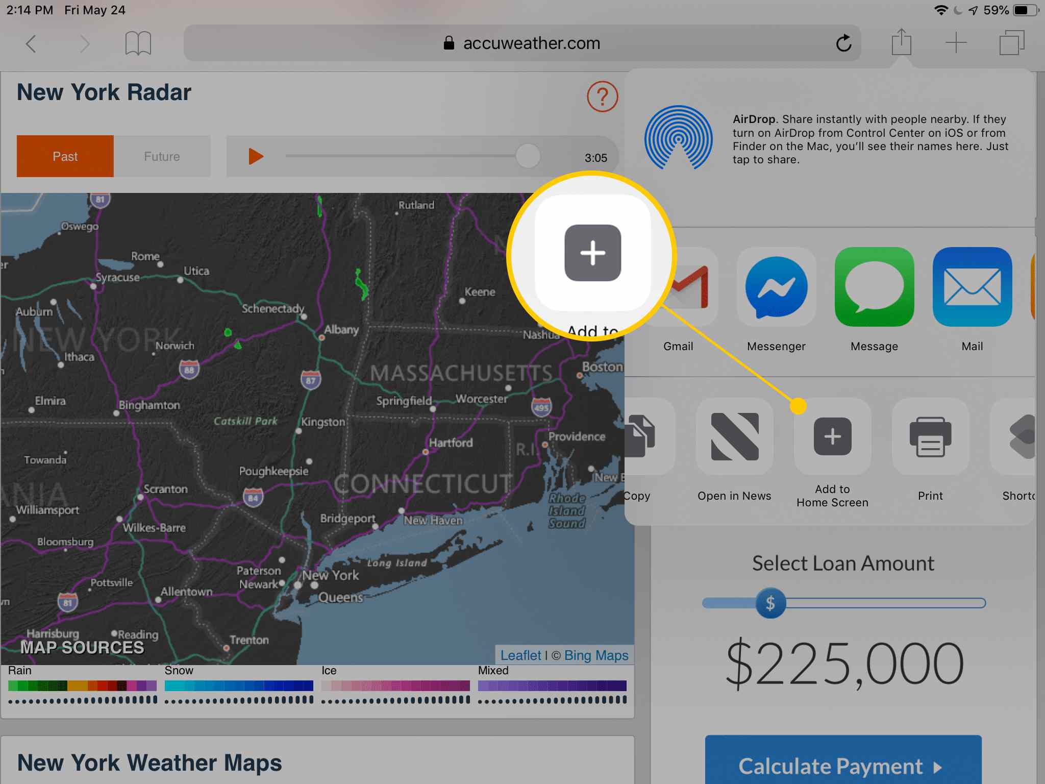
Task: Open a new tab with plus icon
Action: pos(956,43)
